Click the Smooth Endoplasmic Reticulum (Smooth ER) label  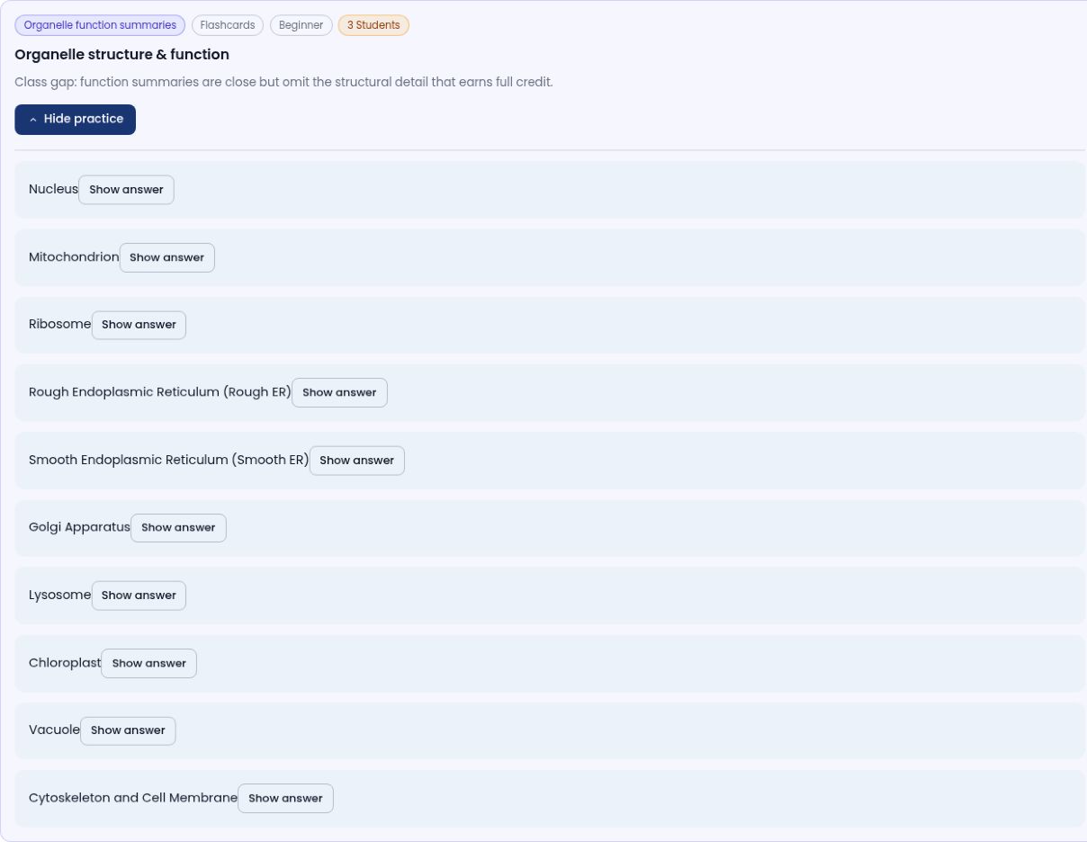(x=168, y=460)
